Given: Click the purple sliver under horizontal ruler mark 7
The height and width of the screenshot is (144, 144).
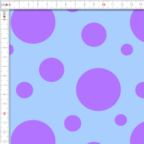Looking at the screenshot, I should pos(73,11).
